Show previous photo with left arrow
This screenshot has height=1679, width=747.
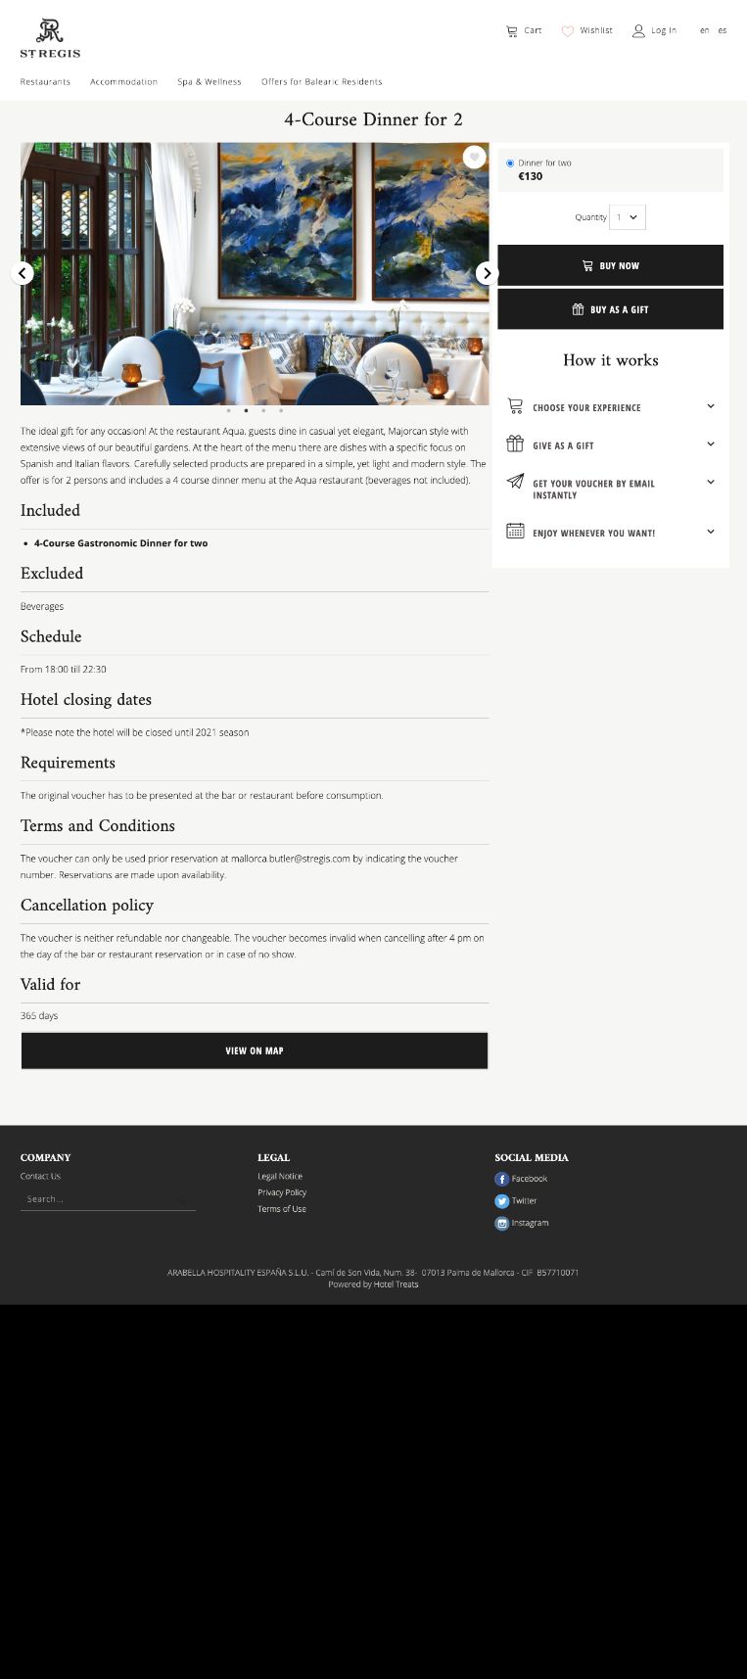click(23, 273)
